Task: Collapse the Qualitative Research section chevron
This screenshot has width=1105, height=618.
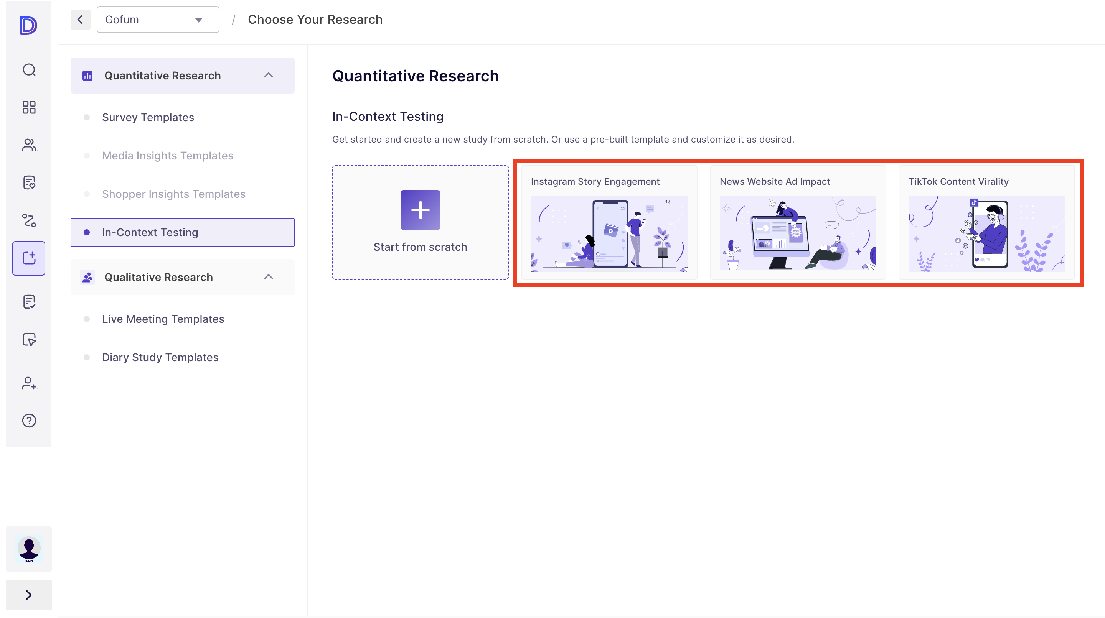Action: [269, 277]
